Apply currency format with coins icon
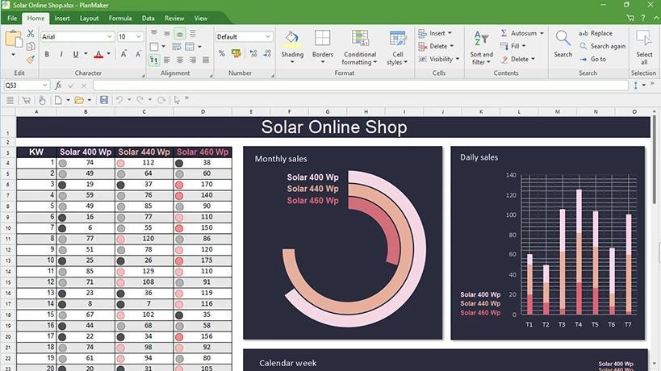Screen dimensions: 661x371 (236, 53)
